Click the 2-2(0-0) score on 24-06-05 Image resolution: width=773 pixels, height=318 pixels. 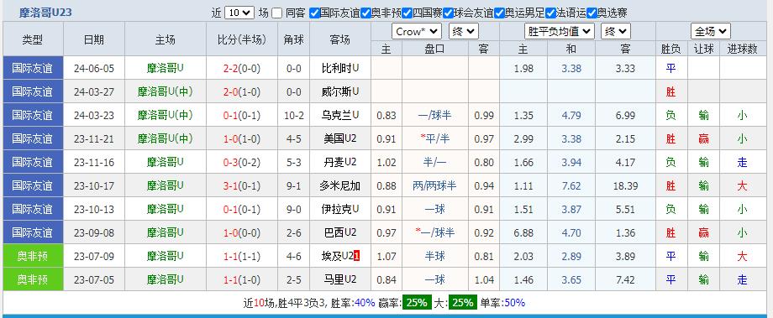pos(242,68)
